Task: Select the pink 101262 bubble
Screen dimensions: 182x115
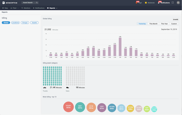Action: (x=139, y=109)
